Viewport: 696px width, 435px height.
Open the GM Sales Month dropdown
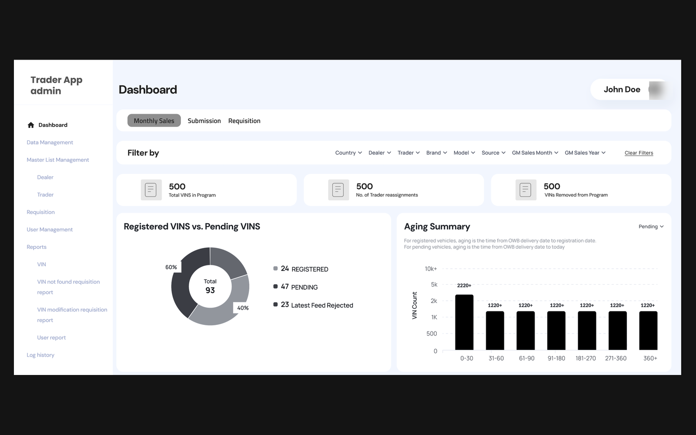(x=535, y=153)
